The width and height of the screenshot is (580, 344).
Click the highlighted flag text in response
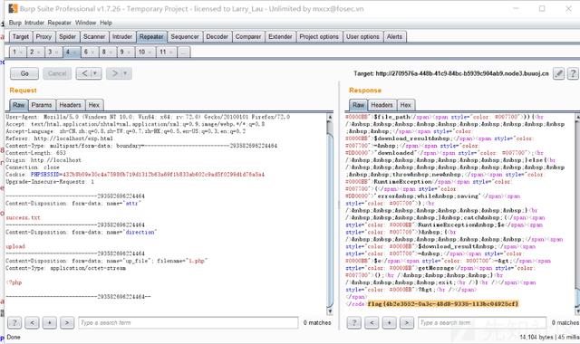pyautogui.click(x=443, y=304)
